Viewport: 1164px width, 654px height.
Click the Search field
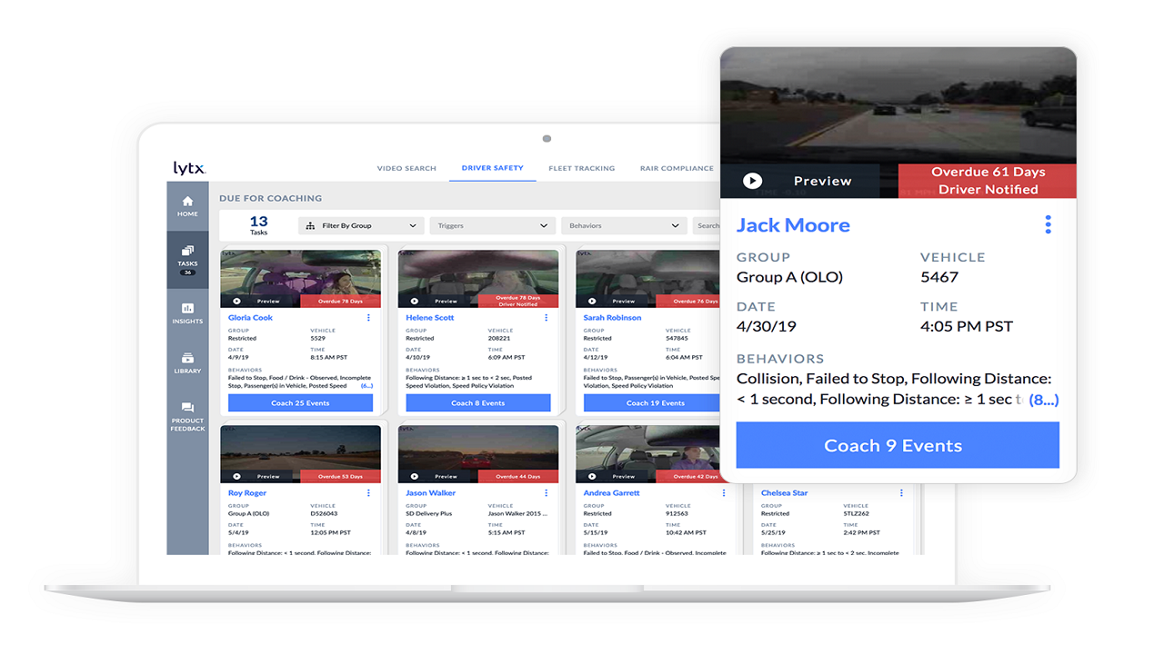coord(707,225)
